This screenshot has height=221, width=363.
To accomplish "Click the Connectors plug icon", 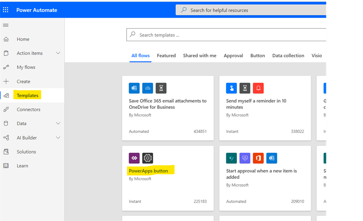I will coord(6,109).
